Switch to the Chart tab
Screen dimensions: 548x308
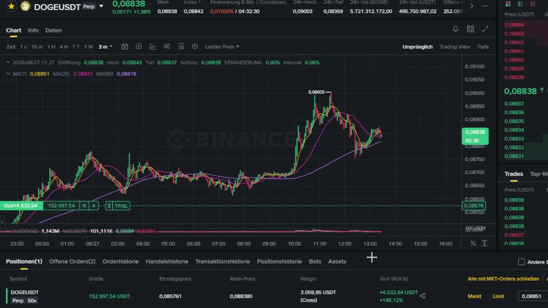[13, 30]
